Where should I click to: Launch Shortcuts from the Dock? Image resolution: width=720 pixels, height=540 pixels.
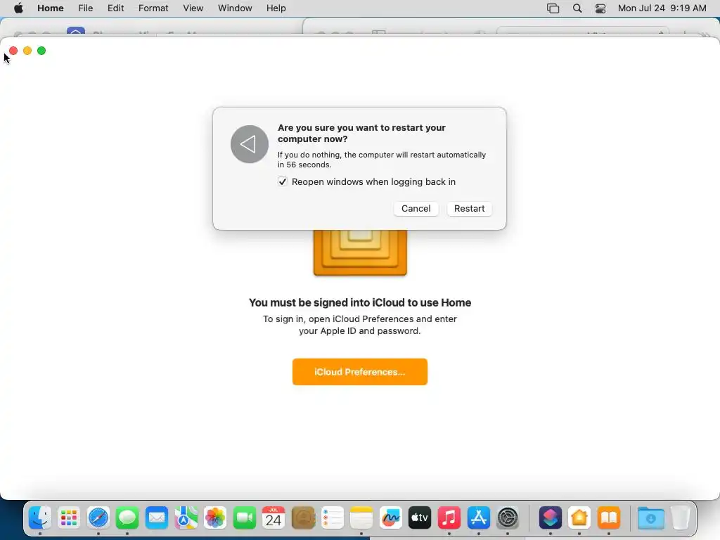[550, 518]
